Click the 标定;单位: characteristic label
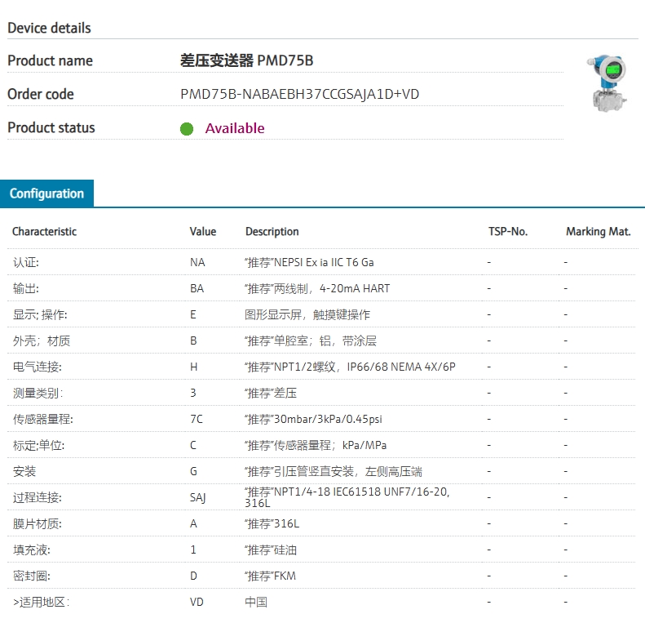The width and height of the screenshot is (645, 623). coord(38,446)
